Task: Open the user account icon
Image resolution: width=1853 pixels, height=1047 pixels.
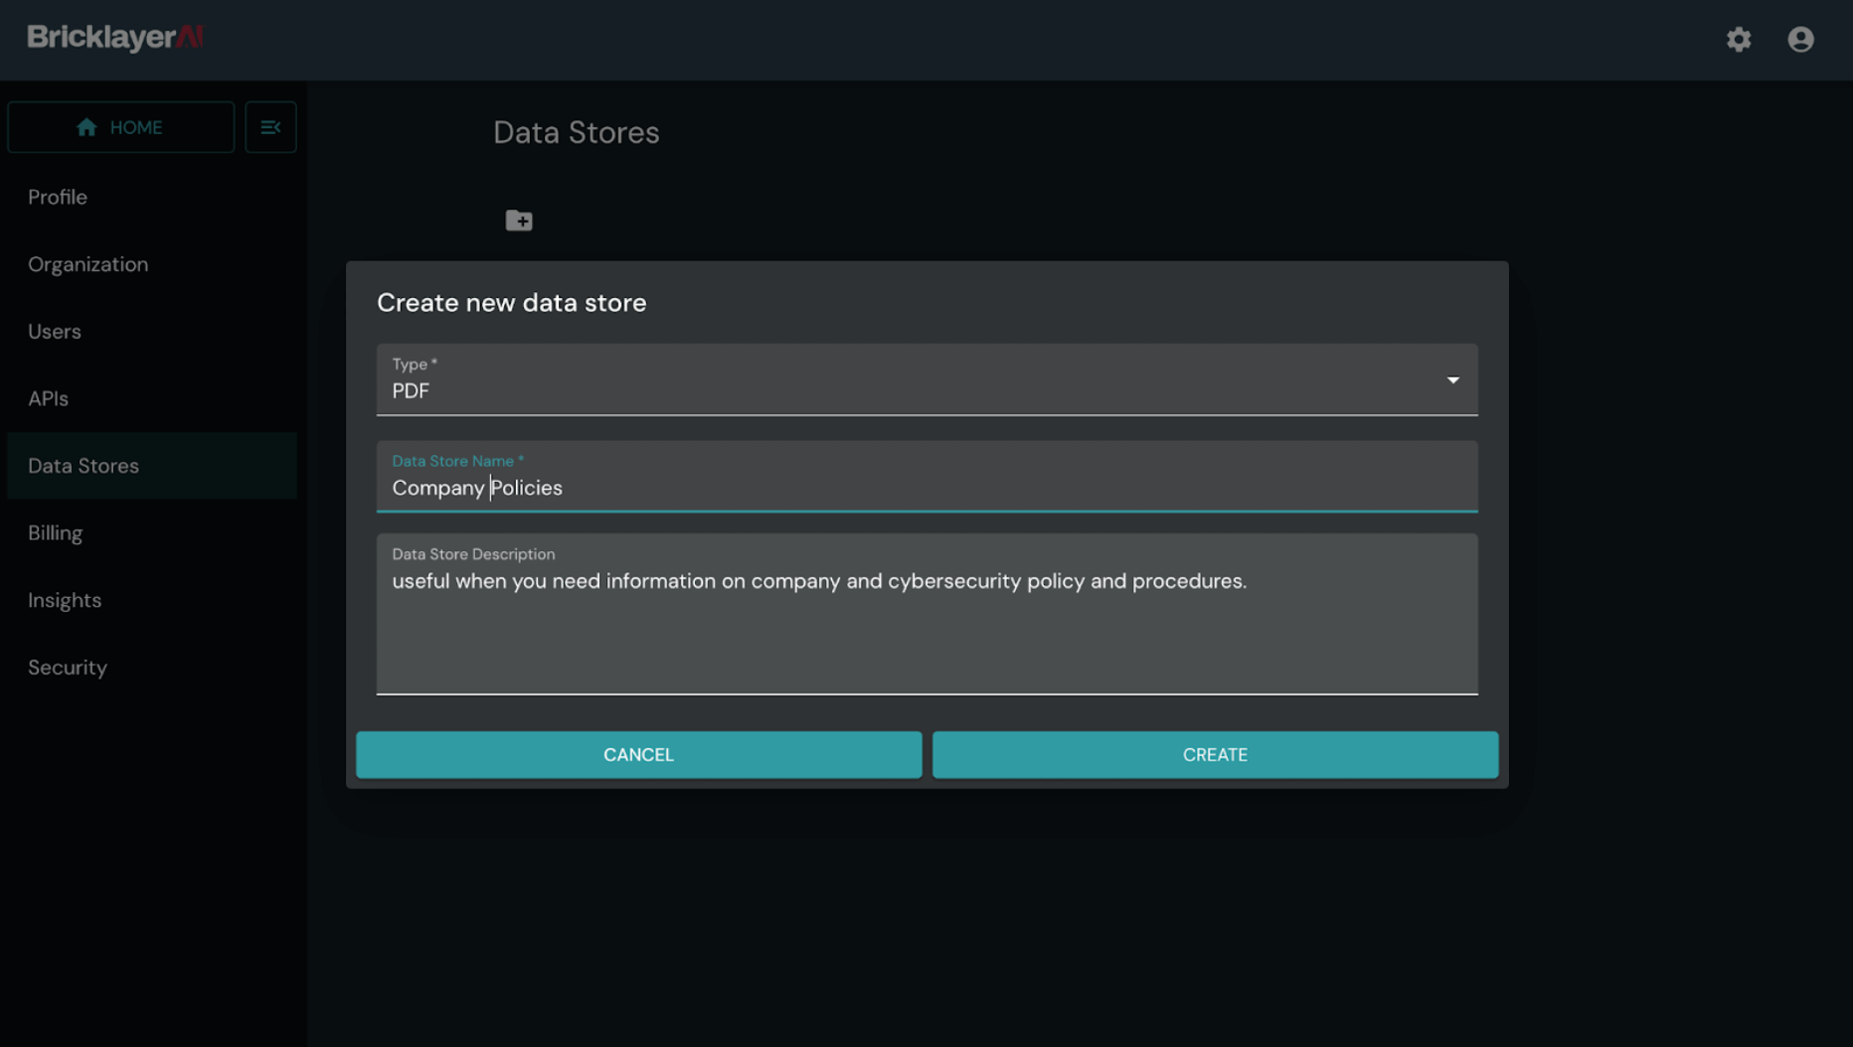Action: pyautogui.click(x=1801, y=40)
